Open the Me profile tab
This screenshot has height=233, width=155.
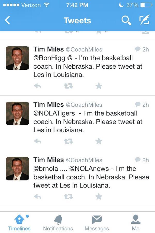[x=135, y=223]
